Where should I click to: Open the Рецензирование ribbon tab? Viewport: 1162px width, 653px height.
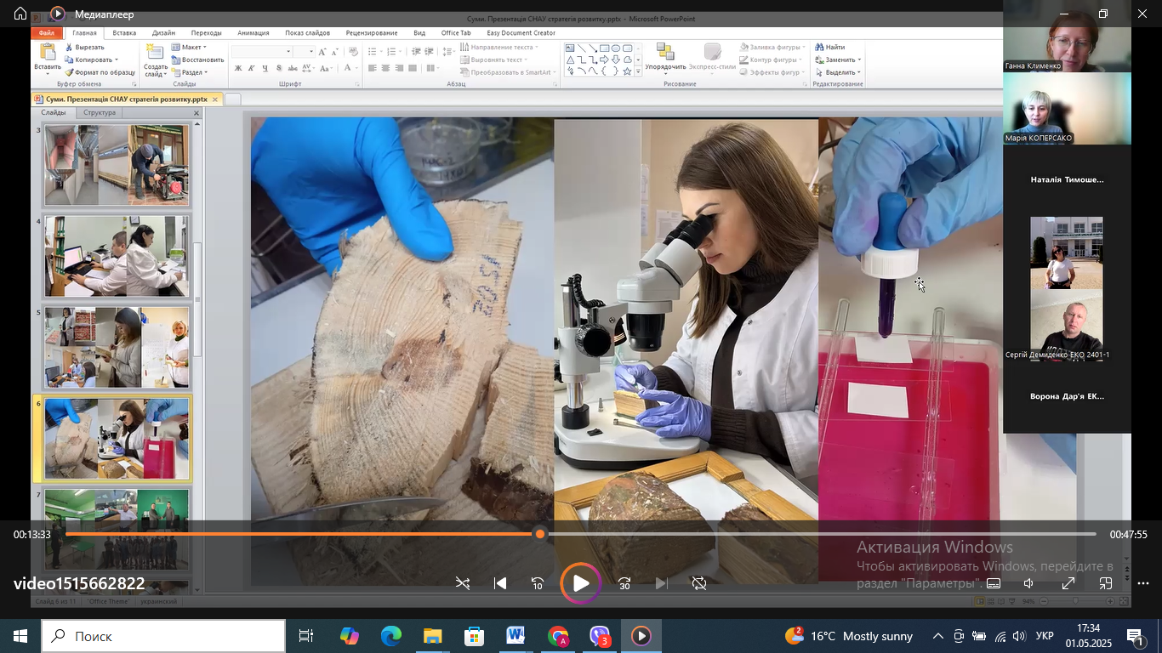click(x=371, y=33)
